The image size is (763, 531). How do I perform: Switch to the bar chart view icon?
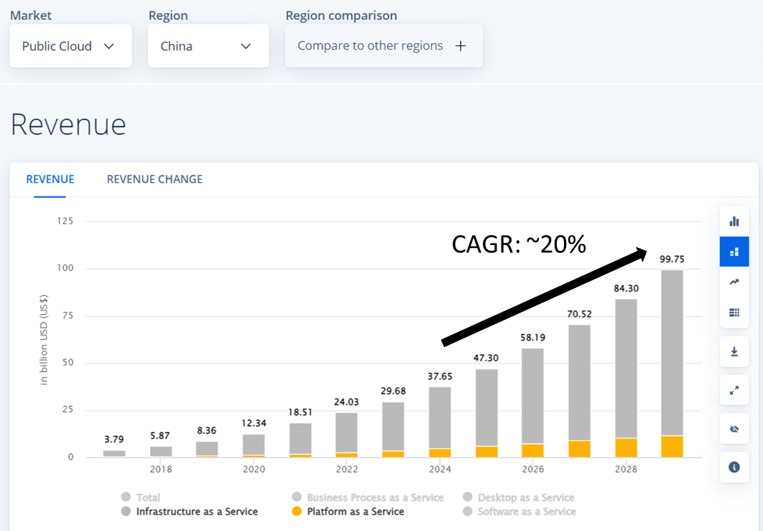734,221
